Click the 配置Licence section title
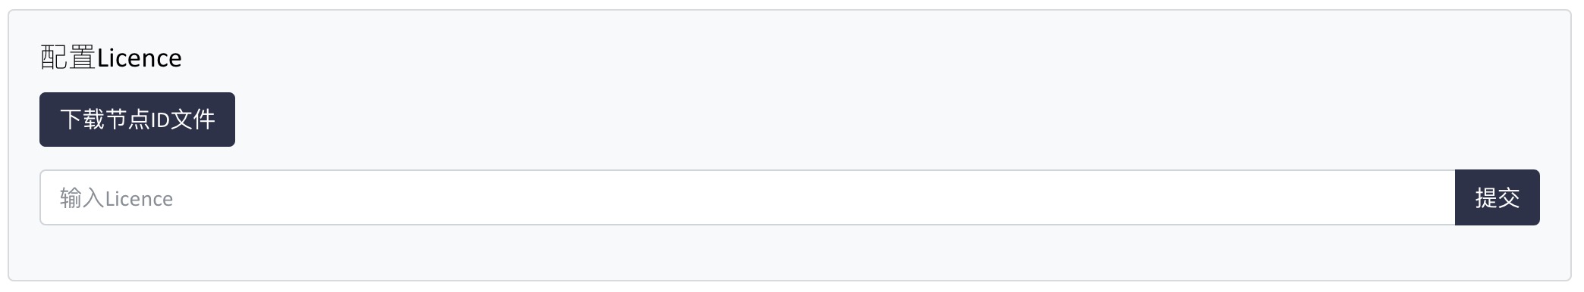Image resolution: width=1584 pixels, height=292 pixels. (111, 57)
